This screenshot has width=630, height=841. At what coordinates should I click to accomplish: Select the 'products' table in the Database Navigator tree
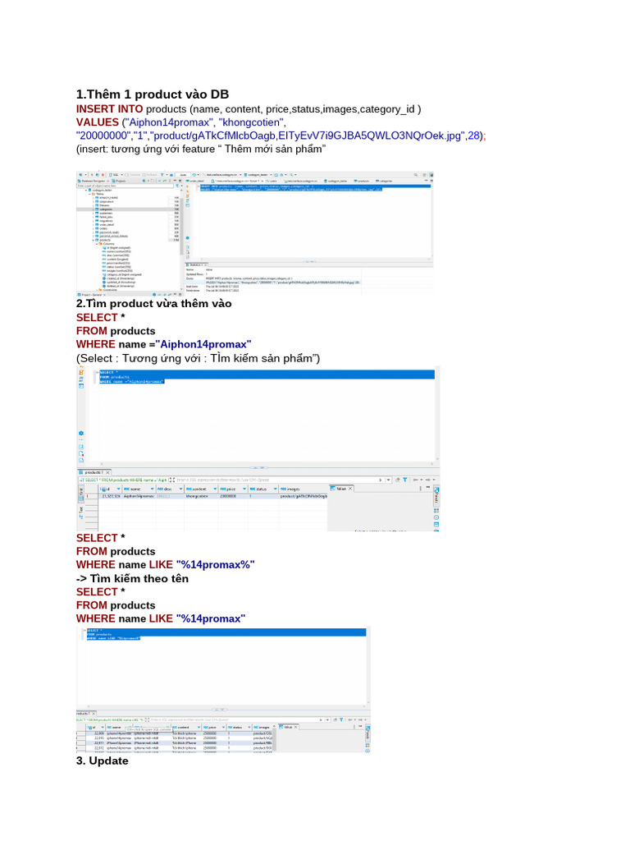[x=104, y=240]
